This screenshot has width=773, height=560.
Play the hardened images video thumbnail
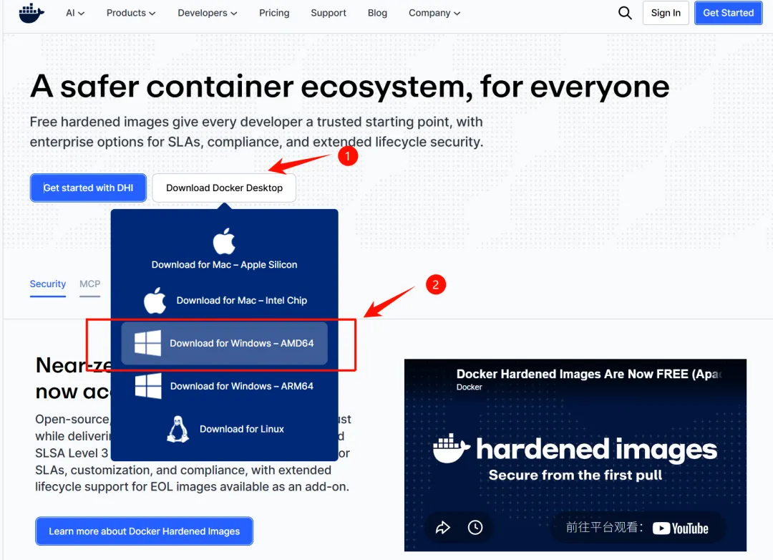pyautogui.click(x=575, y=455)
